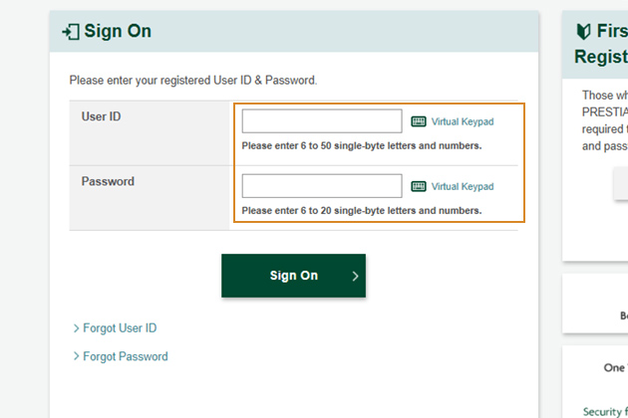Viewport: 628px width, 418px height.
Task: Open the Forgot User ID link
Action: tap(120, 328)
